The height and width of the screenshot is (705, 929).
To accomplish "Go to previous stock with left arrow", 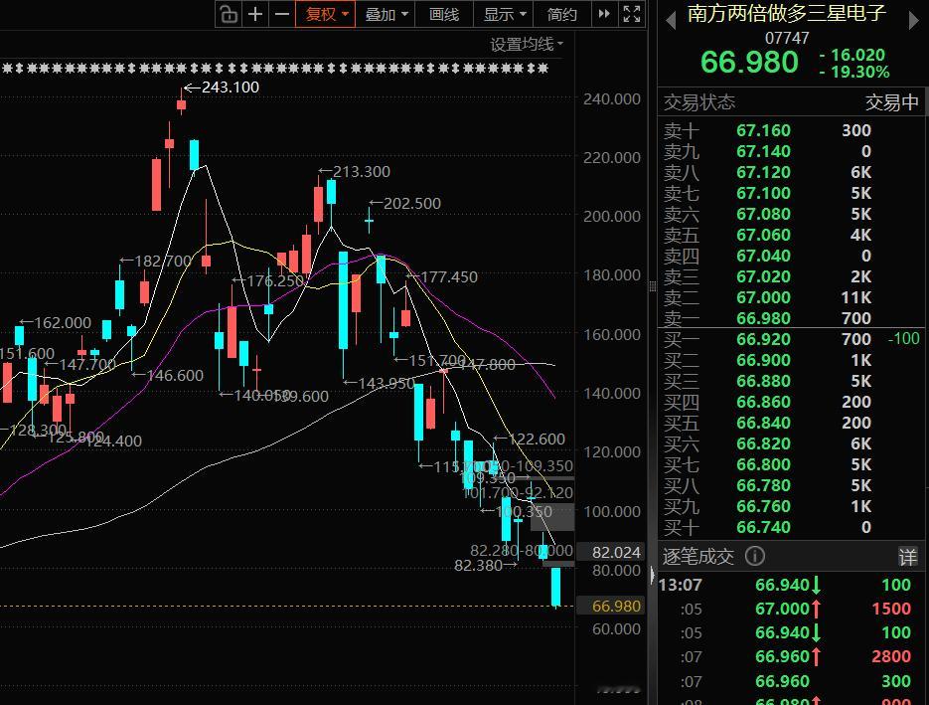I will tap(671, 21).
